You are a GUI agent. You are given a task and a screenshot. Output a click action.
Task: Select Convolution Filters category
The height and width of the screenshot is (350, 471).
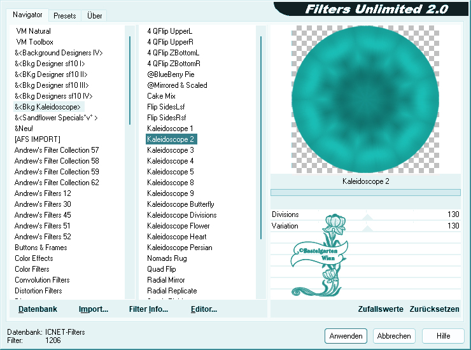[x=42, y=280]
